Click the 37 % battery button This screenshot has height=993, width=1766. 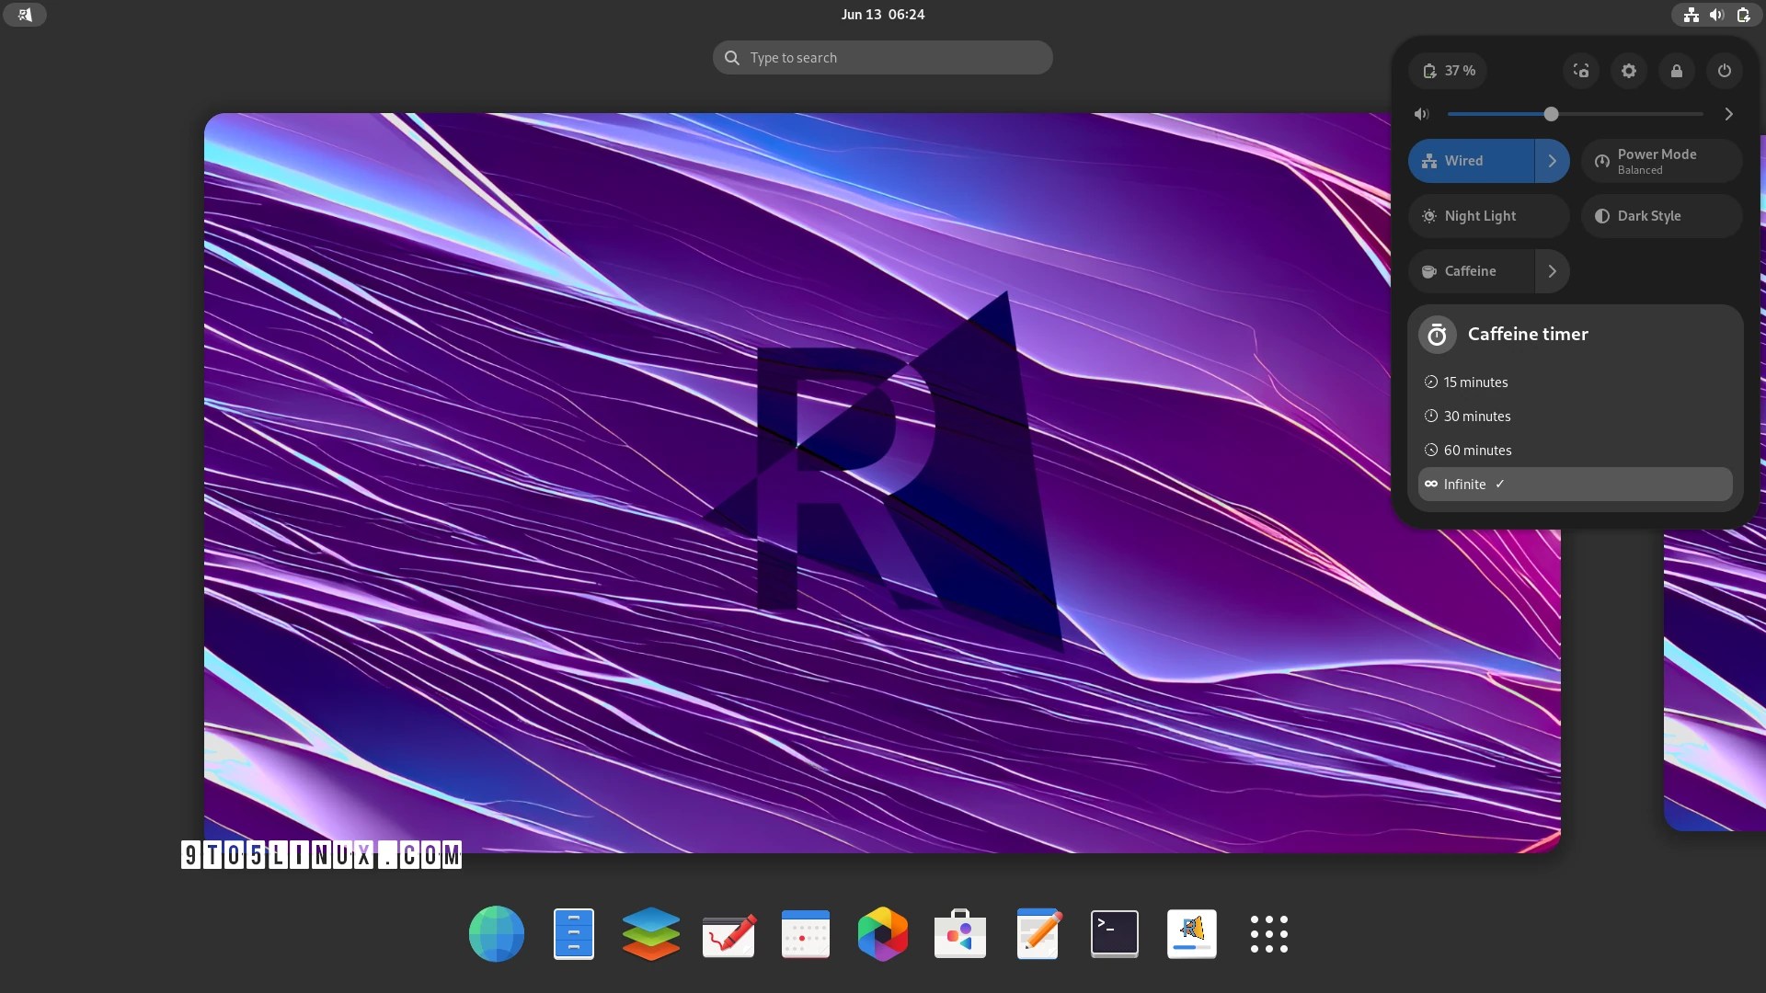point(1449,71)
